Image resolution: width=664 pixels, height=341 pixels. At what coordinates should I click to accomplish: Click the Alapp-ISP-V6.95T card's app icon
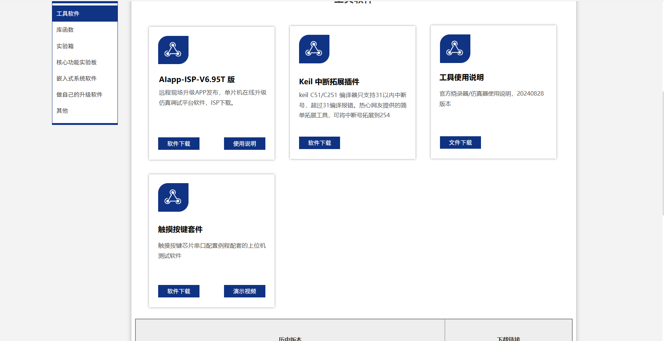click(x=173, y=50)
